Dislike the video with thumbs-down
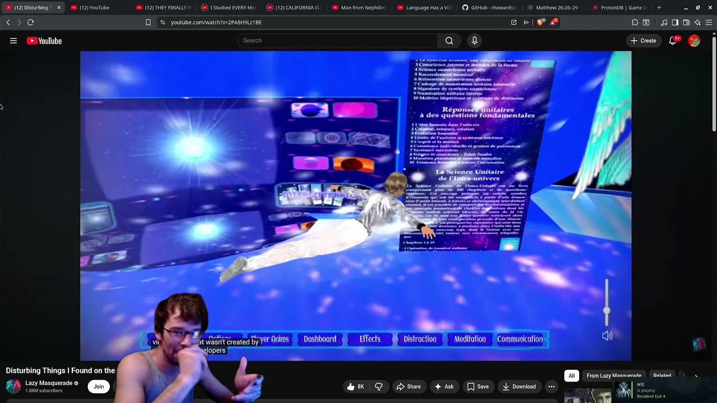The height and width of the screenshot is (403, 717). 379,386
